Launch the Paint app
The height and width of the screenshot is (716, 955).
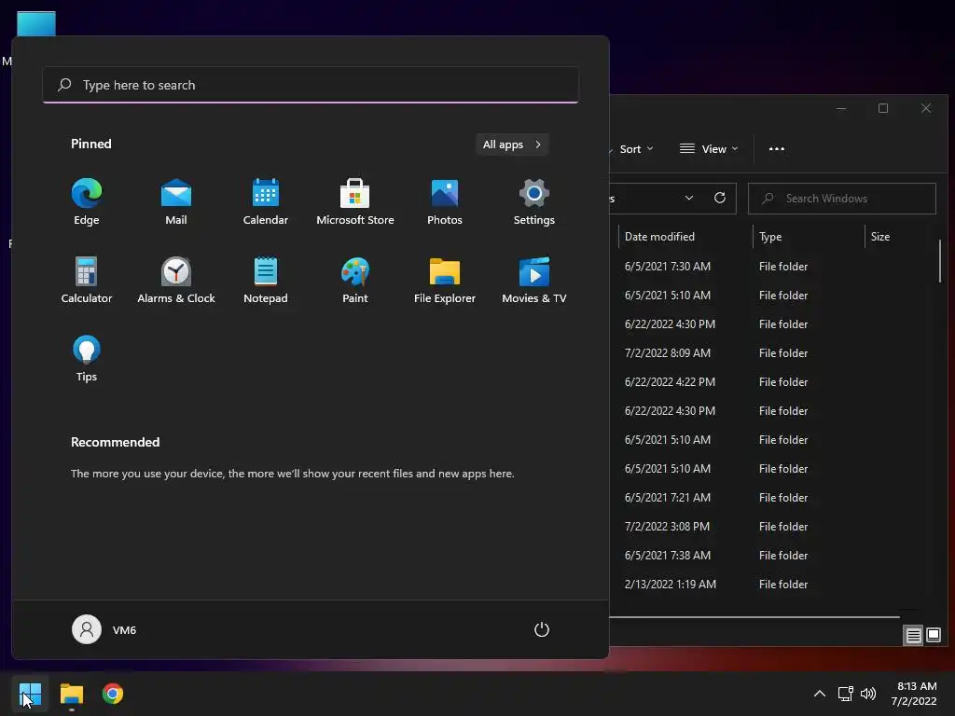pos(355,280)
